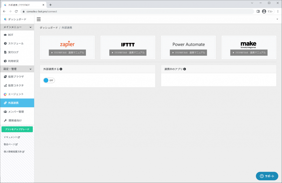Open 製品ページ external link
This screenshot has width=282, height=183.
coord(11,144)
